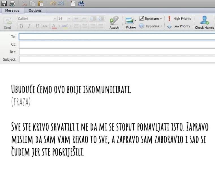Click into the Cc: field
Image resolution: width=215 pixels, height=185 pixels.
click(117, 44)
